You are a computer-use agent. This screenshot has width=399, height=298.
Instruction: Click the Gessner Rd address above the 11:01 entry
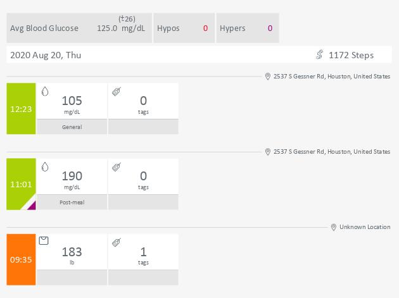pos(332,152)
